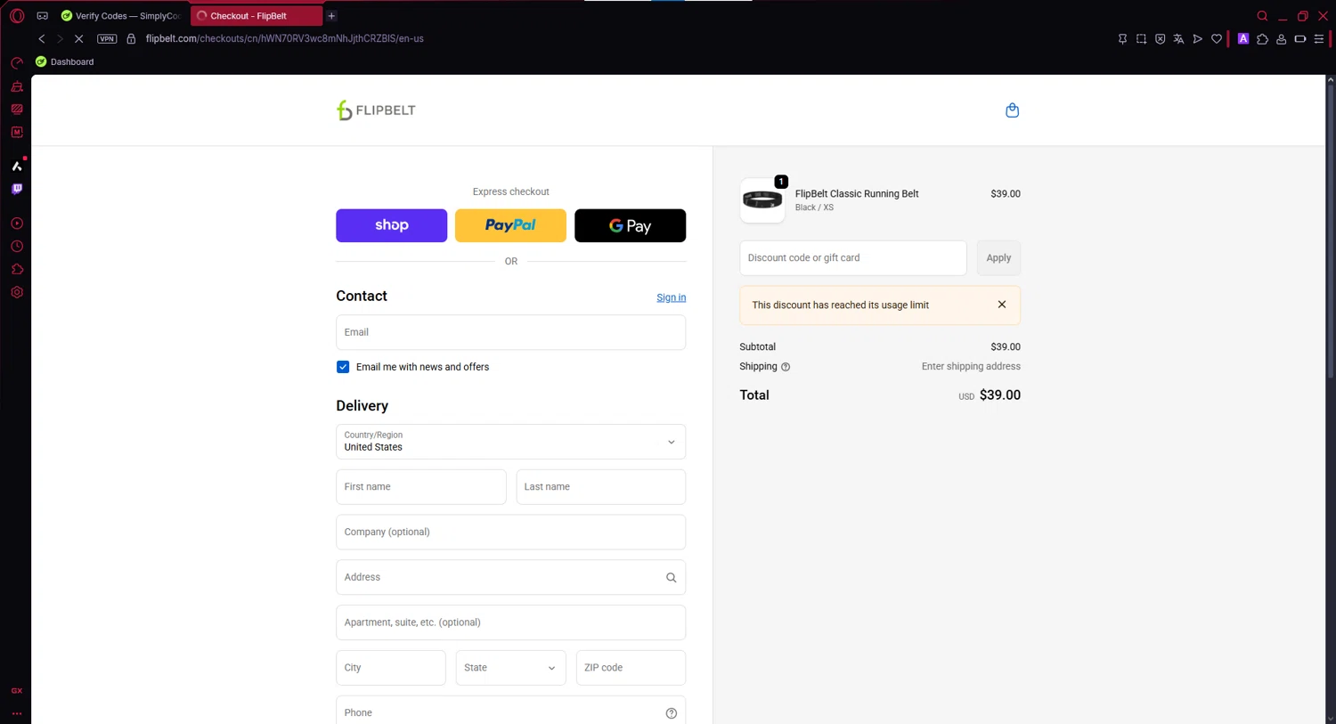Open Settings gear in sidebar
Image resolution: width=1336 pixels, height=724 pixels.
[17, 292]
